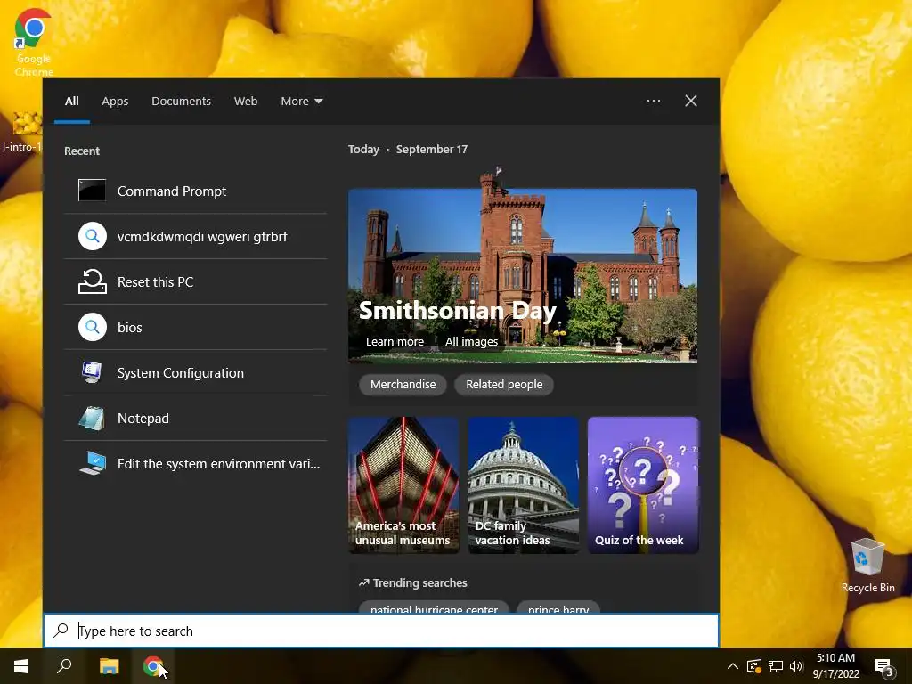Launch Notepad via its icon

pos(92,418)
